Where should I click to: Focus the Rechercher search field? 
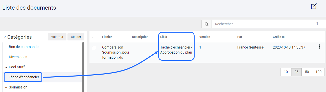click(x=269, y=24)
